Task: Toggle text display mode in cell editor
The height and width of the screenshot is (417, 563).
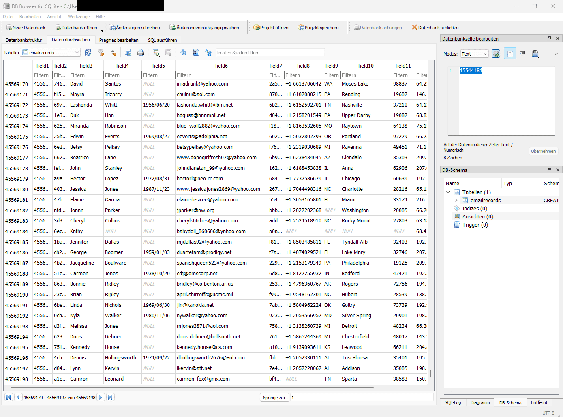Action: [x=510, y=53]
